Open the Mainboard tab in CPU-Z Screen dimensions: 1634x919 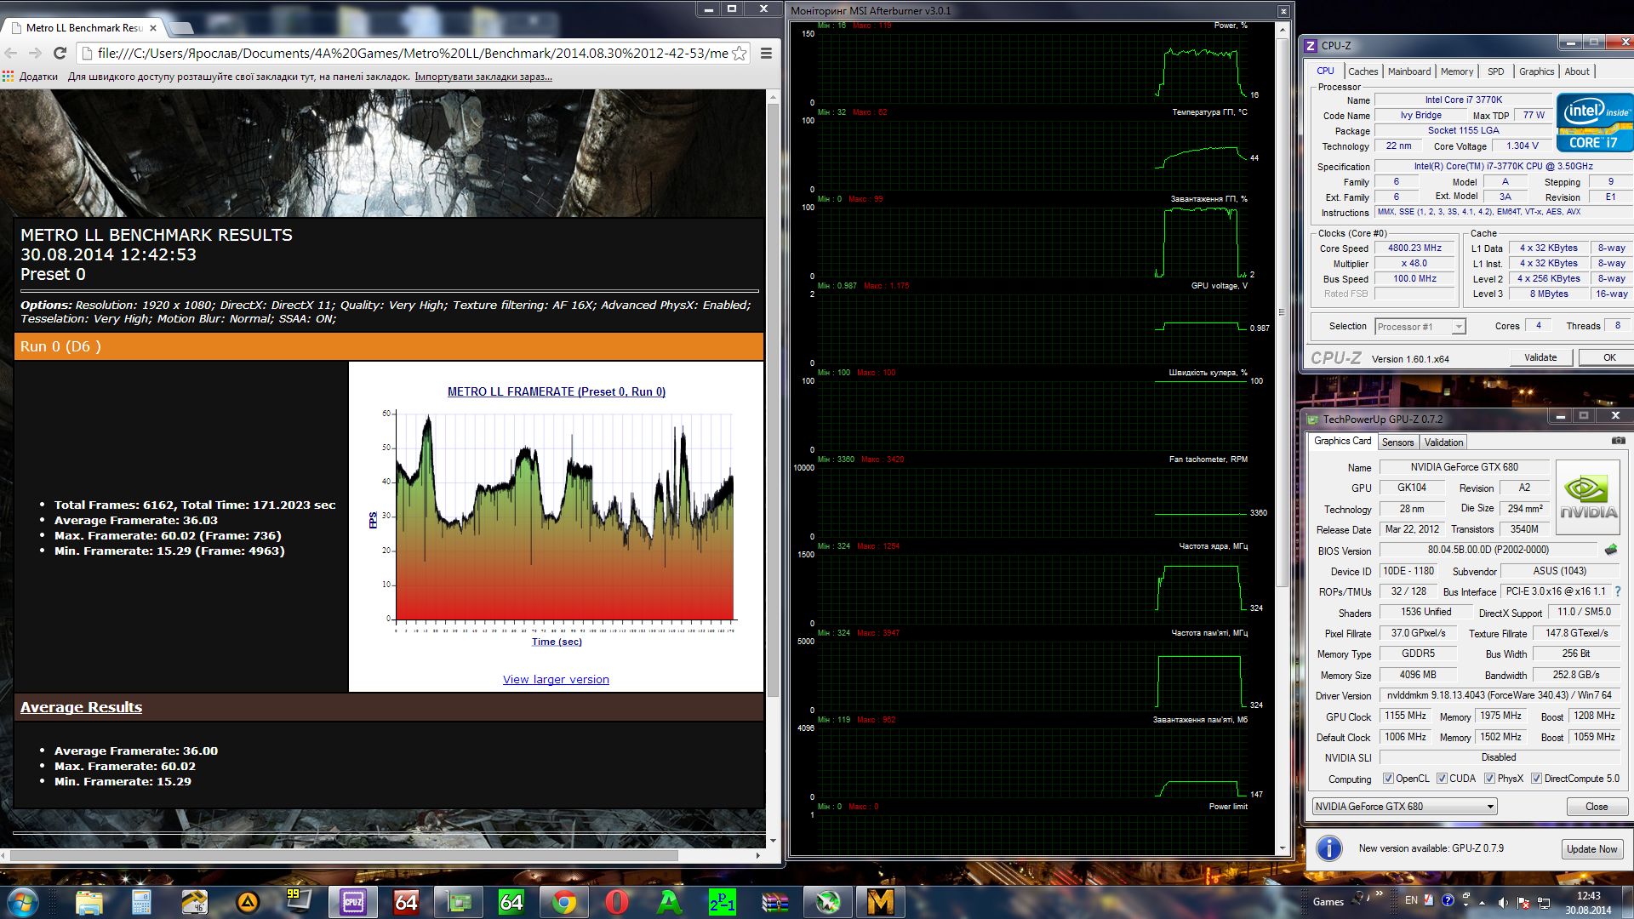click(1408, 71)
